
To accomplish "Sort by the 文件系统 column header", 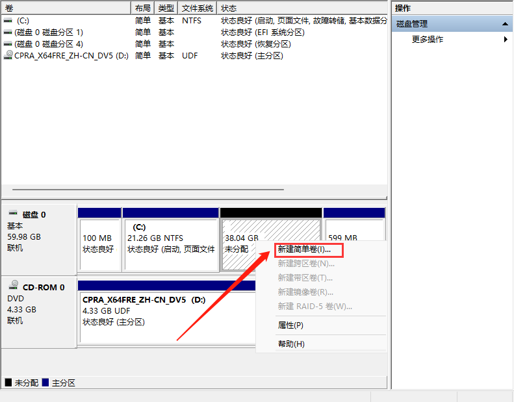I will coord(197,8).
